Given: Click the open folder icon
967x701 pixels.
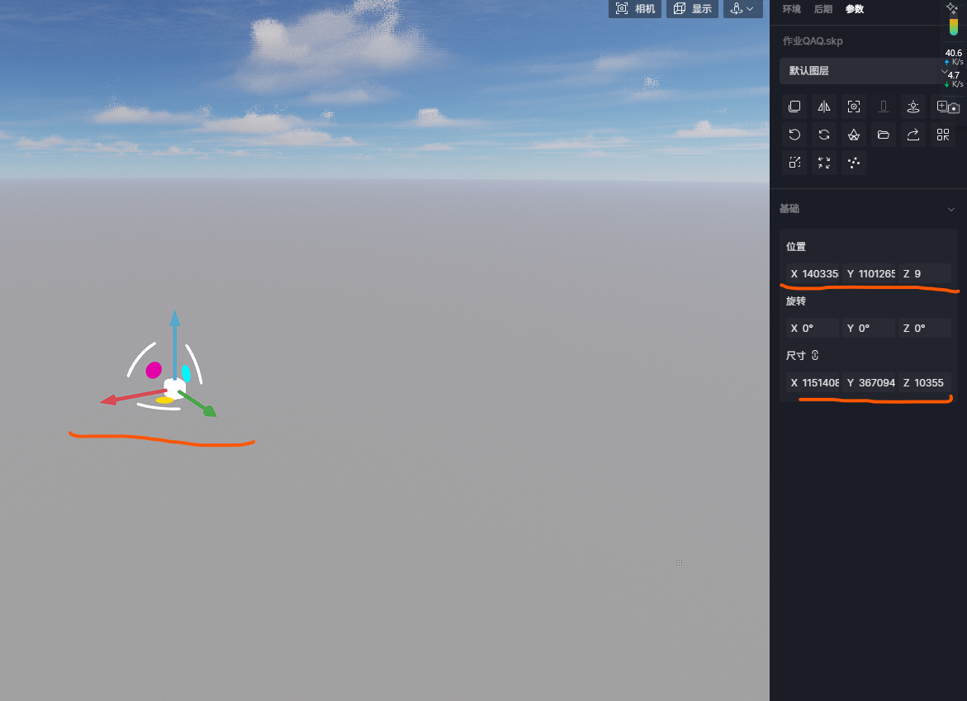Looking at the screenshot, I should [883, 135].
